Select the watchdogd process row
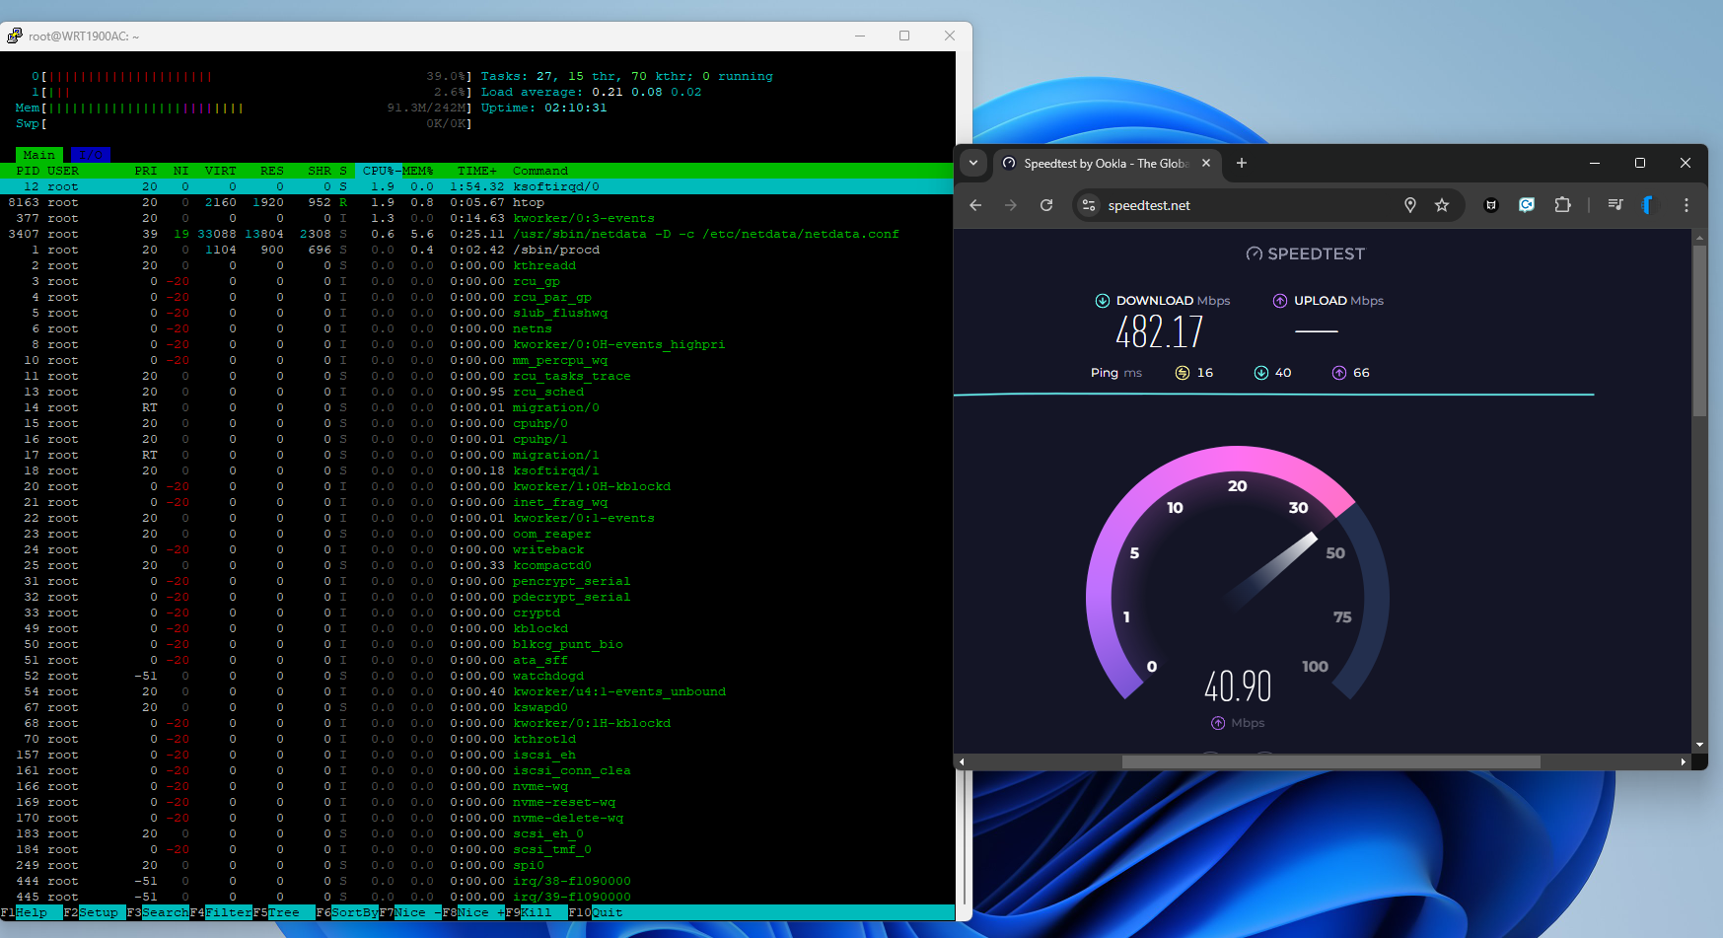This screenshot has width=1723, height=938. [477, 676]
